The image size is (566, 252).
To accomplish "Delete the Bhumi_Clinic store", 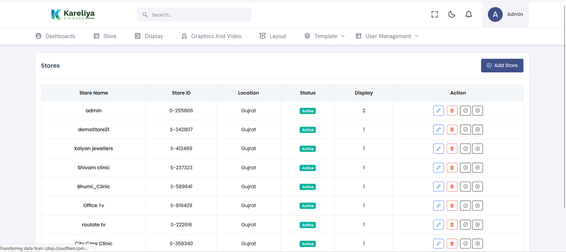I will 452,187.
